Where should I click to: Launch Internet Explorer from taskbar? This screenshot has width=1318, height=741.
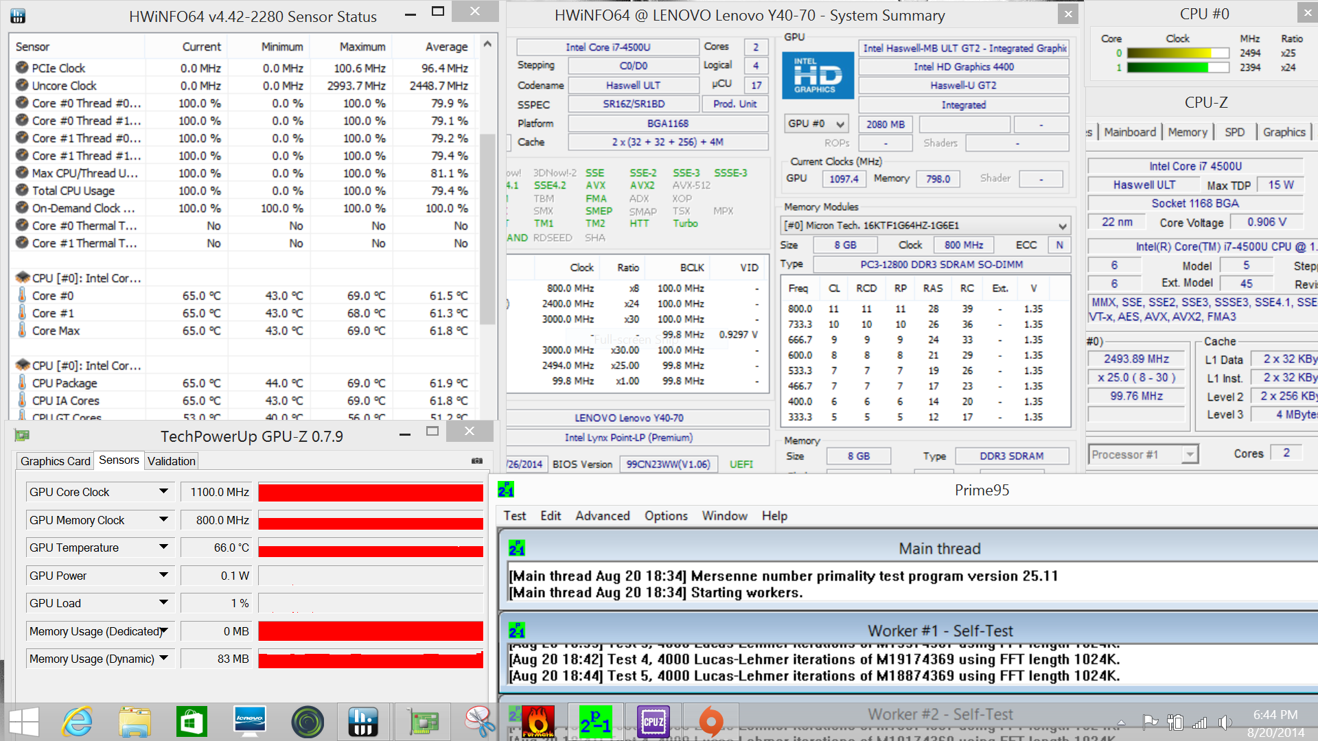(78, 722)
